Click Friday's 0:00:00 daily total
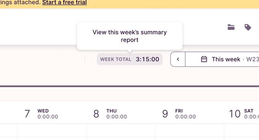This screenshot has height=140, width=259. pyautogui.click(x=186, y=117)
